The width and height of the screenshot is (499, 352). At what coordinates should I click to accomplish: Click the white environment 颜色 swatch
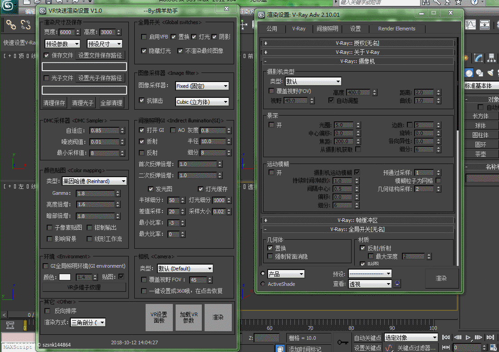click(65, 277)
